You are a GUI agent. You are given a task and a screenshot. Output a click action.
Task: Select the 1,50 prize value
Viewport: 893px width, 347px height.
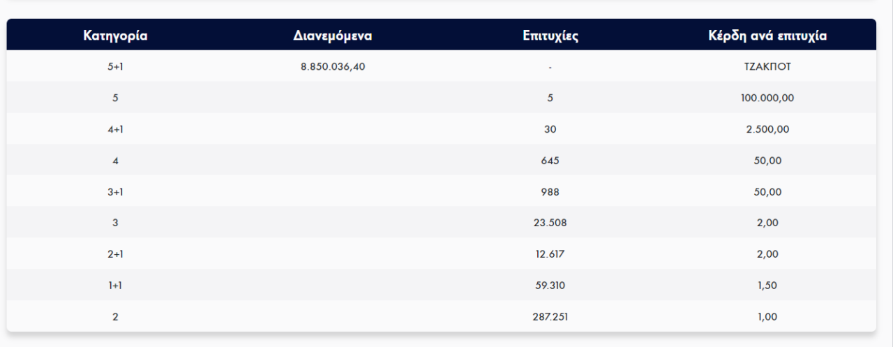[x=767, y=286]
